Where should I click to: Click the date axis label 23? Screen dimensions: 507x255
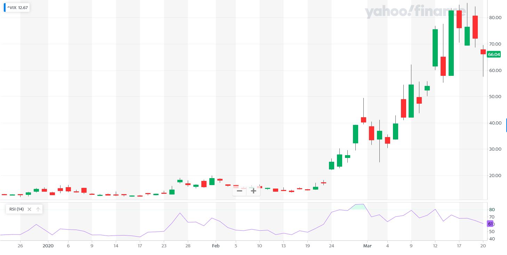coord(164,246)
